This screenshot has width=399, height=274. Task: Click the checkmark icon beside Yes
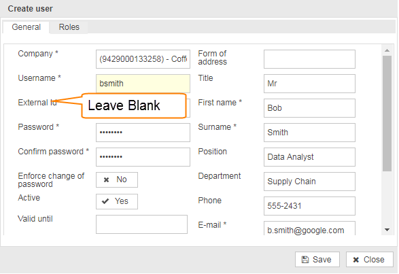[x=105, y=201]
